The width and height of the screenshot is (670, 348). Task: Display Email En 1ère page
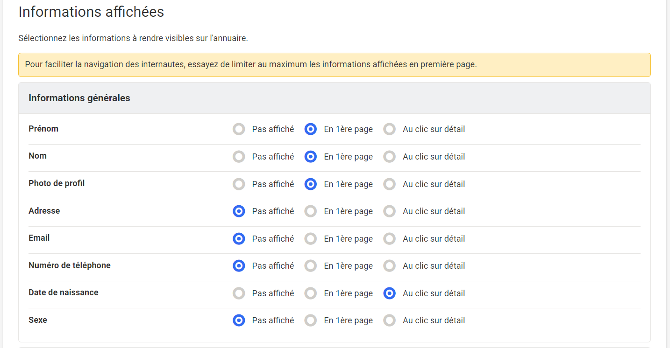[311, 239]
